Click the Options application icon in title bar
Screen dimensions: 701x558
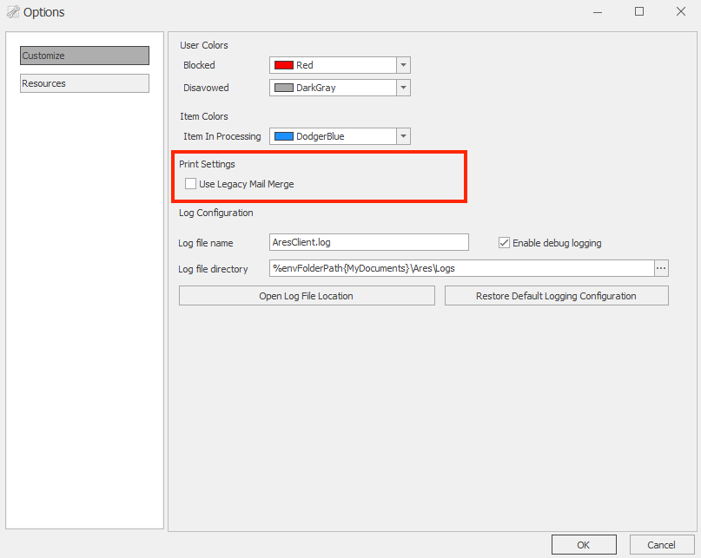coord(13,12)
